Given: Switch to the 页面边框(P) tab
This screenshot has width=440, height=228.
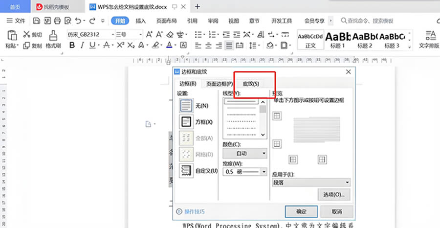Looking at the screenshot, I should pyautogui.click(x=219, y=84).
